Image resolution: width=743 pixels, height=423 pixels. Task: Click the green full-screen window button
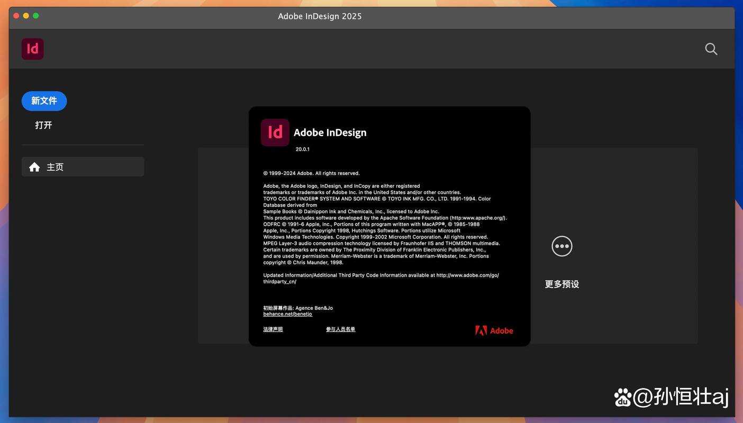(x=36, y=16)
